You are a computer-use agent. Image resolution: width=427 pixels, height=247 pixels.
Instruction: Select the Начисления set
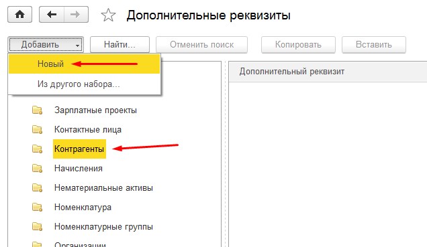79,168
